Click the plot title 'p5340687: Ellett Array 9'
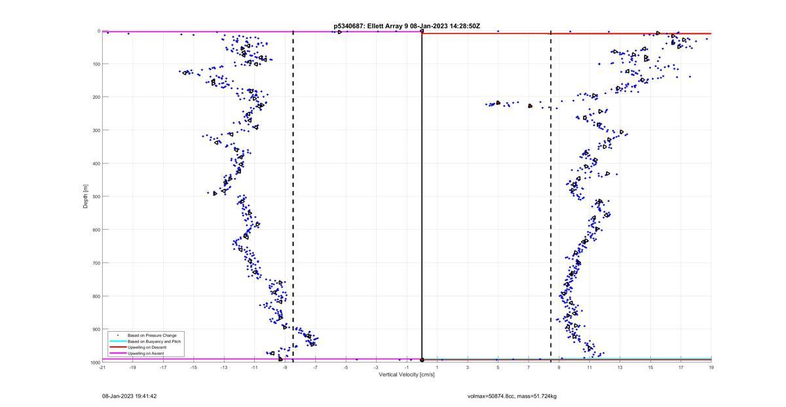 [371, 26]
